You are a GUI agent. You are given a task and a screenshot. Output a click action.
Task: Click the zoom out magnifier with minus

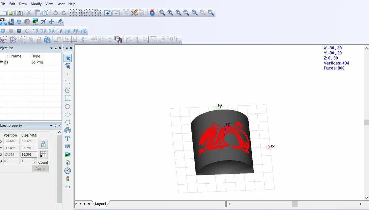186,13
